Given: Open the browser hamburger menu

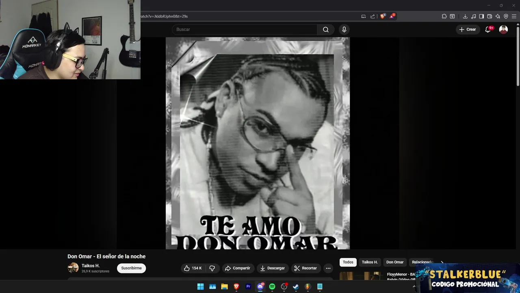Looking at the screenshot, I should pos(514,16).
